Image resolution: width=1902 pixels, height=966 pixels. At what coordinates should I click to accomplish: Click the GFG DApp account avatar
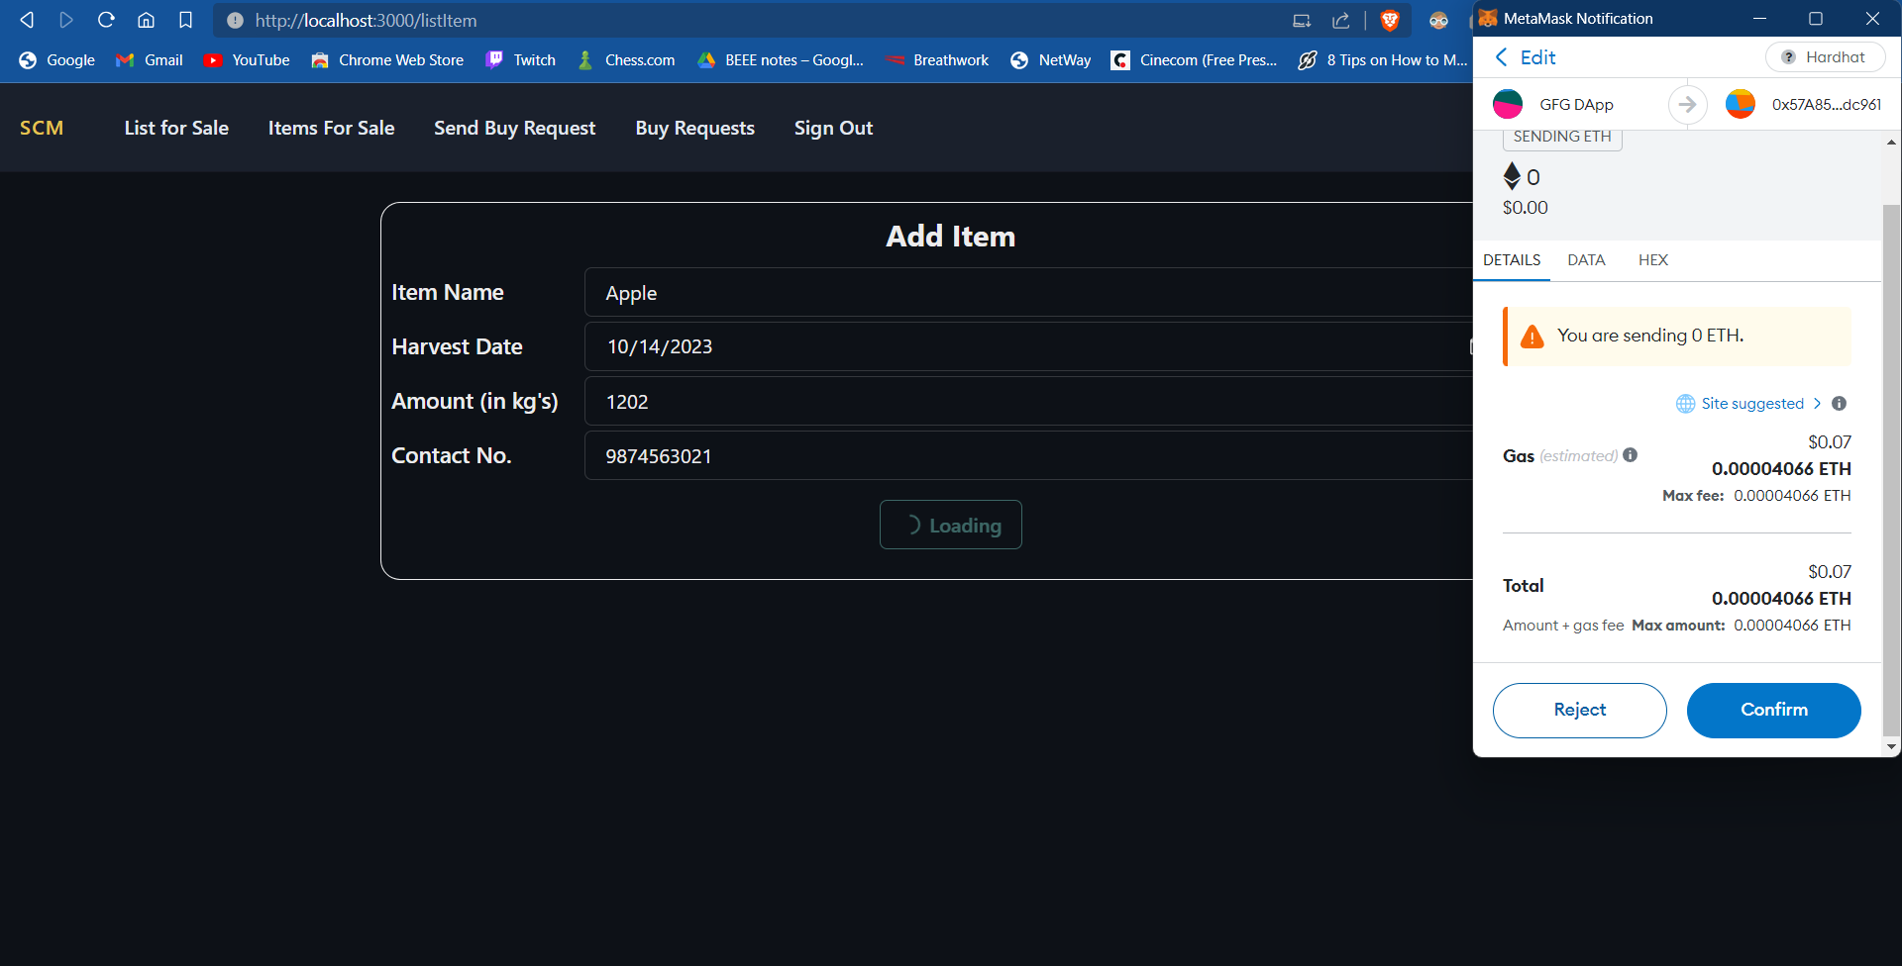pyautogui.click(x=1508, y=104)
